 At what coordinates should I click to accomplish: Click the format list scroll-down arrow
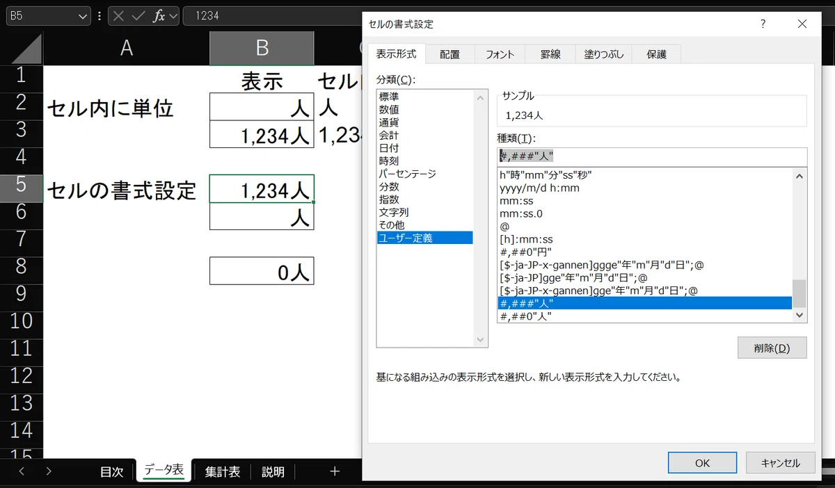800,316
